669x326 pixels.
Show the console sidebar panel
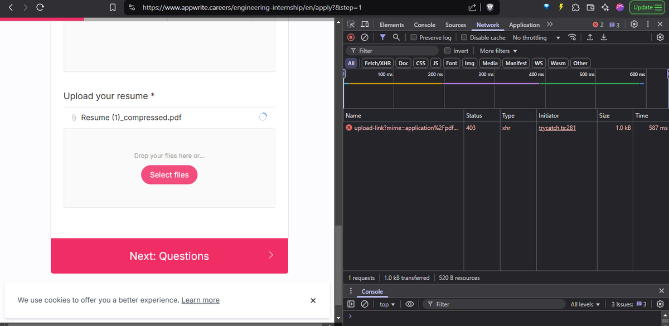click(351, 304)
